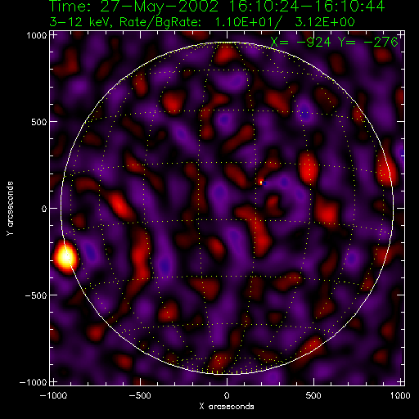Click the X arcseconds axis label
419x419 pixels.
tap(227, 407)
